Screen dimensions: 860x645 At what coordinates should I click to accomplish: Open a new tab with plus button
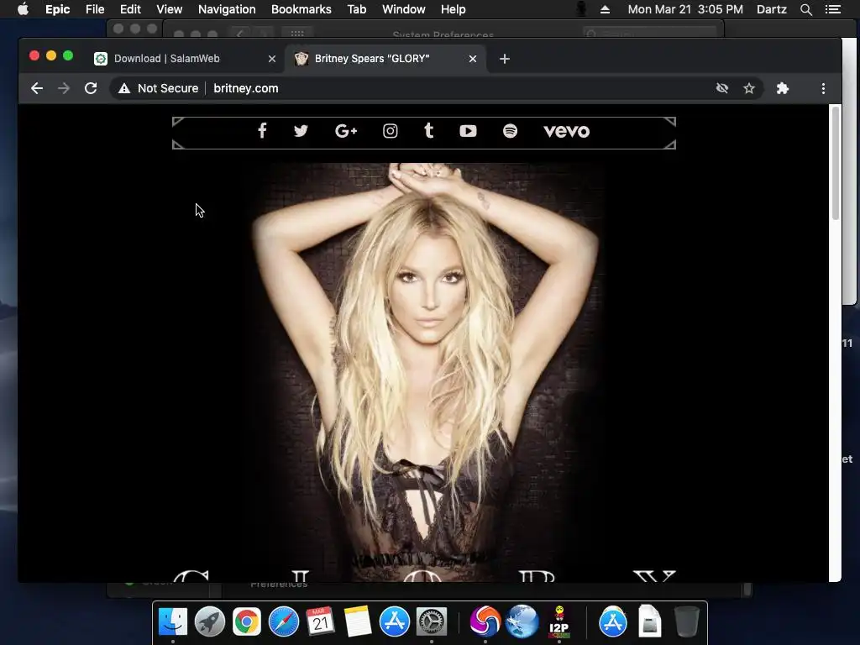[x=505, y=59]
